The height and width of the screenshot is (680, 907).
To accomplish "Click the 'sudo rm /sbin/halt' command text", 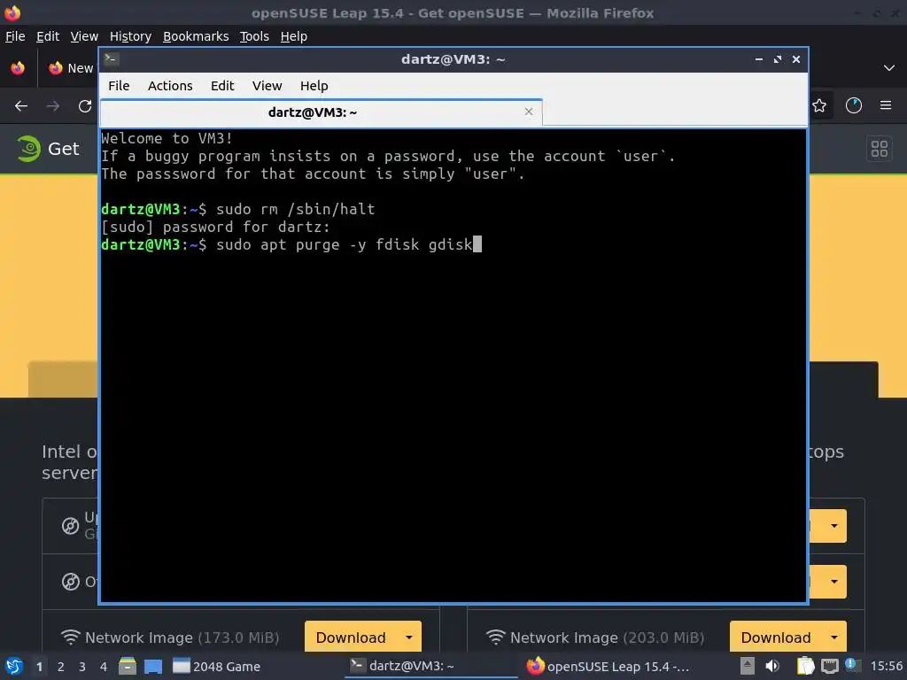I will (x=295, y=209).
